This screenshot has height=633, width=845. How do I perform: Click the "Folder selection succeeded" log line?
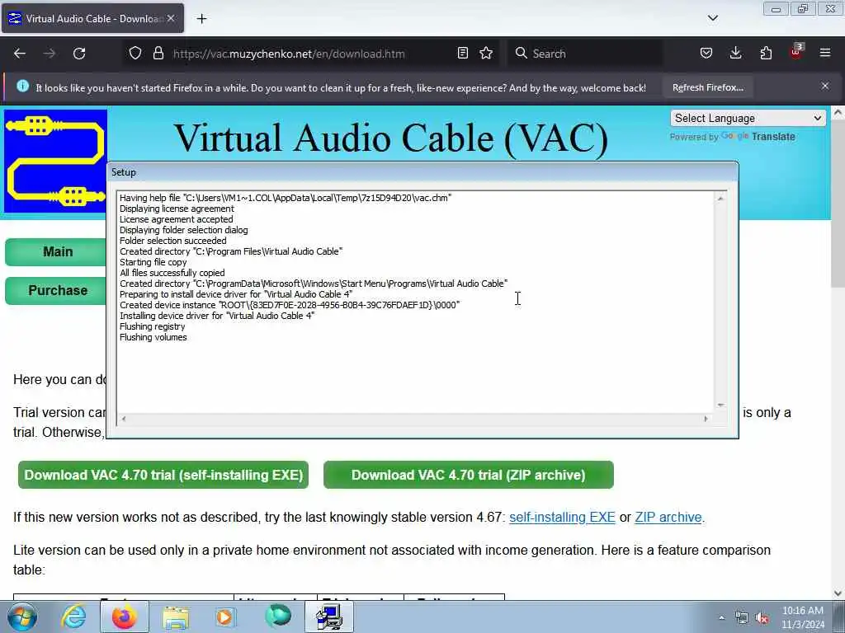click(173, 241)
